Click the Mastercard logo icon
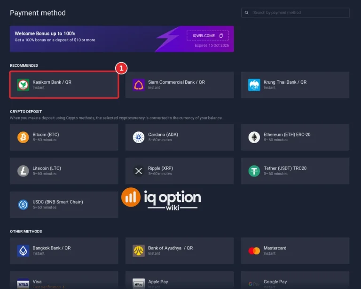 pyautogui.click(x=254, y=251)
